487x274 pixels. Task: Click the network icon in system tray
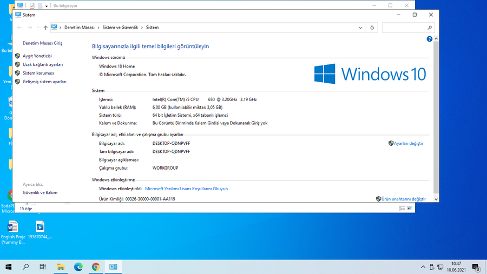coord(440,267)
